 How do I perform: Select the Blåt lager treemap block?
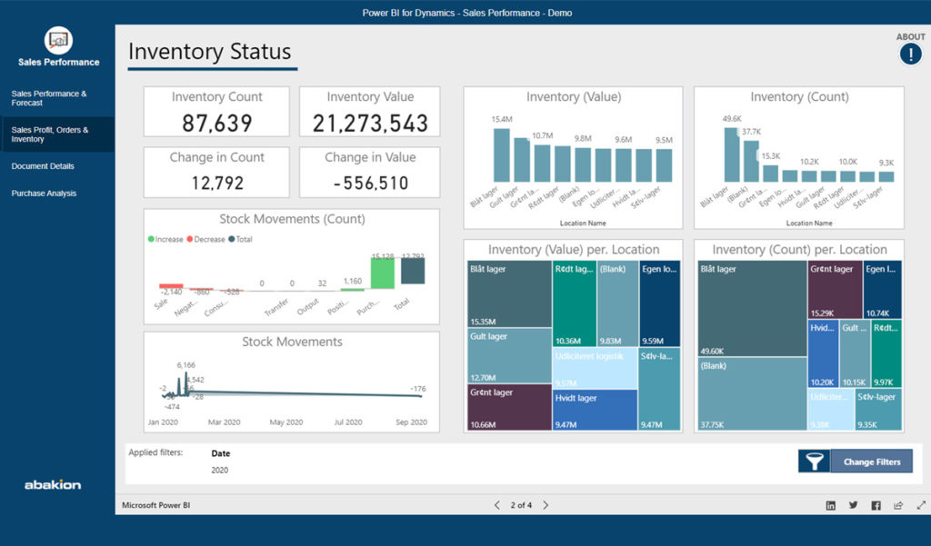[507, 291]
